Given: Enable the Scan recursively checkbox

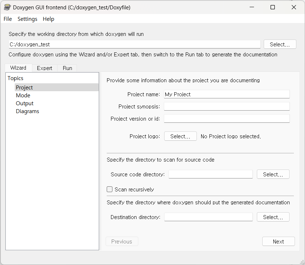Looking at the screenshot, I should [110, 189].
